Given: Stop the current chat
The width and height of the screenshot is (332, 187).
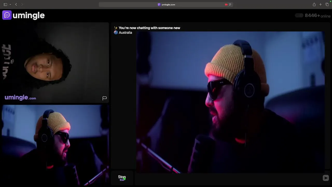Looking at the screenshot, I should click(122, 178).
